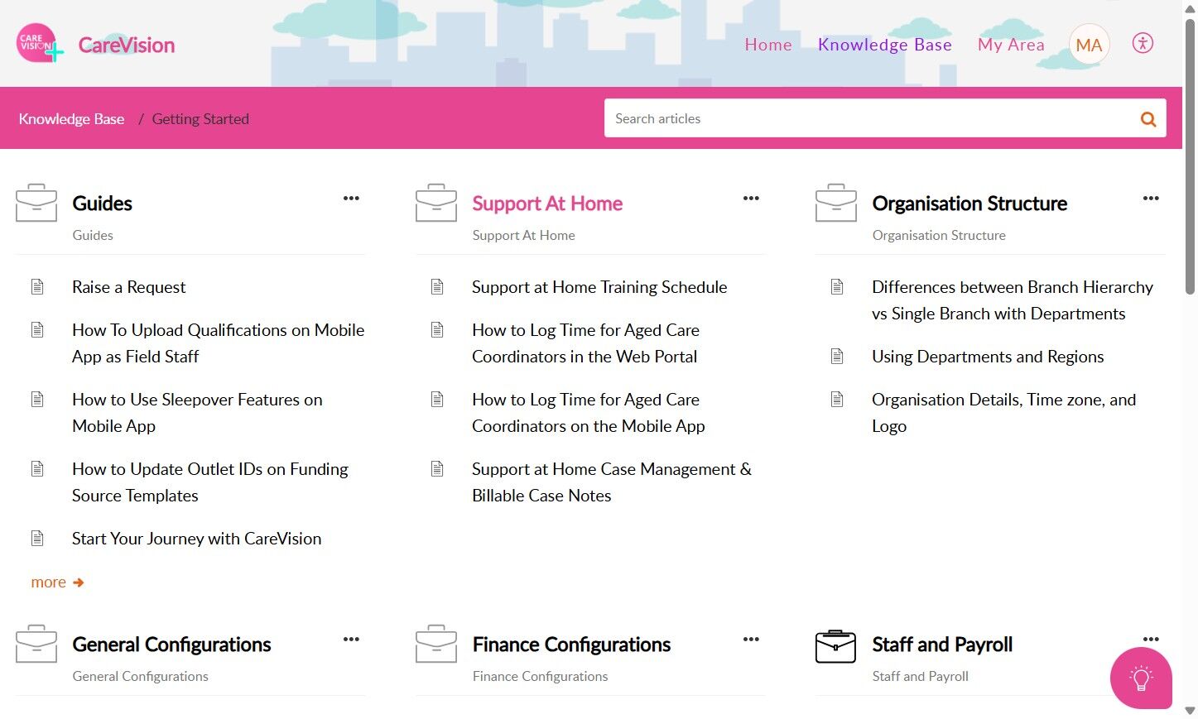1198x719 pixels.
Task: Click the MA user avatar
Action: (1089, 45)
